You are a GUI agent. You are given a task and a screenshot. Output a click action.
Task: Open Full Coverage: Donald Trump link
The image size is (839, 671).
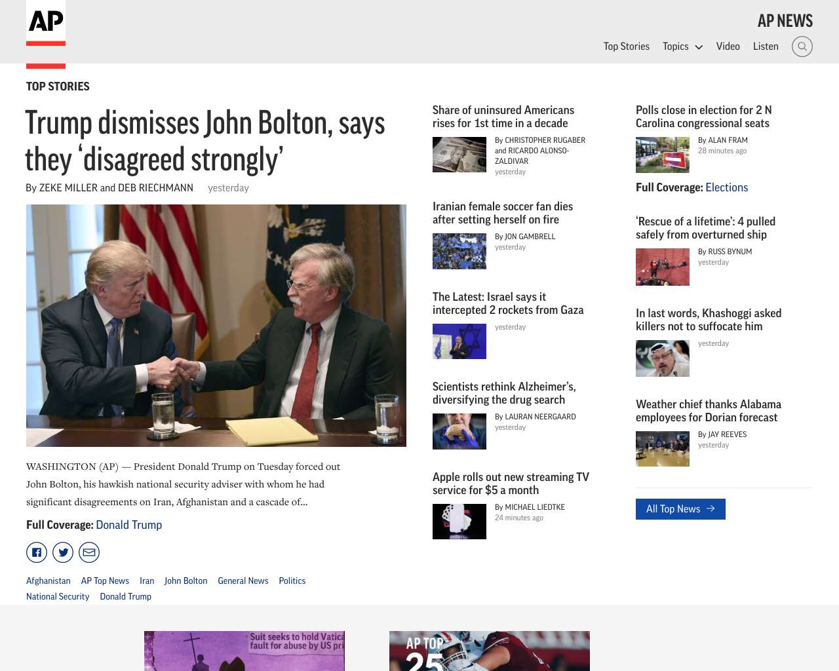(128, 525)
